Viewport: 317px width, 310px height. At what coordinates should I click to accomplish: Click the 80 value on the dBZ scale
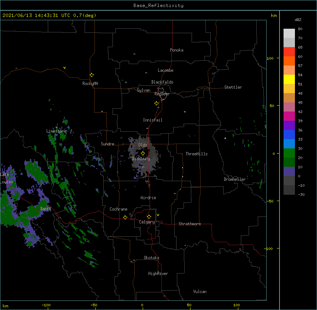300,29
